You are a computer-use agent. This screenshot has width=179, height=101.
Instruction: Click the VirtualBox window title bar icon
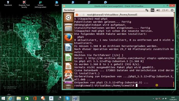(64, 6)
